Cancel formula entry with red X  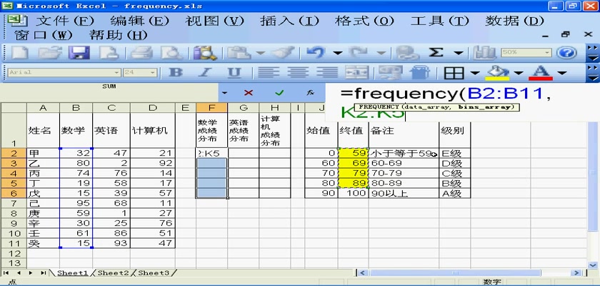(249, 93)
